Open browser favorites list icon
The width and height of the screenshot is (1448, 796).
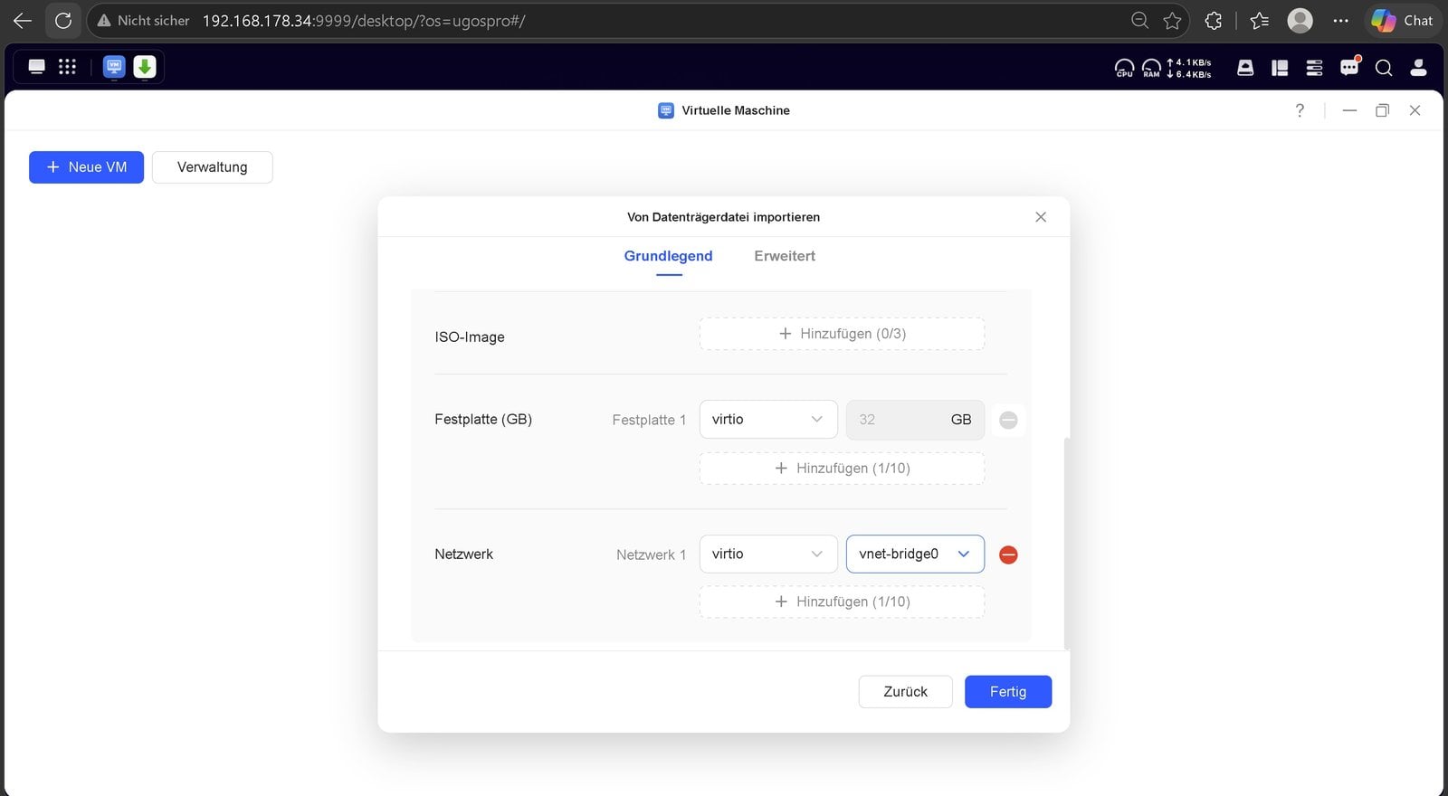pyautogui.click(x=1259, y=20)
